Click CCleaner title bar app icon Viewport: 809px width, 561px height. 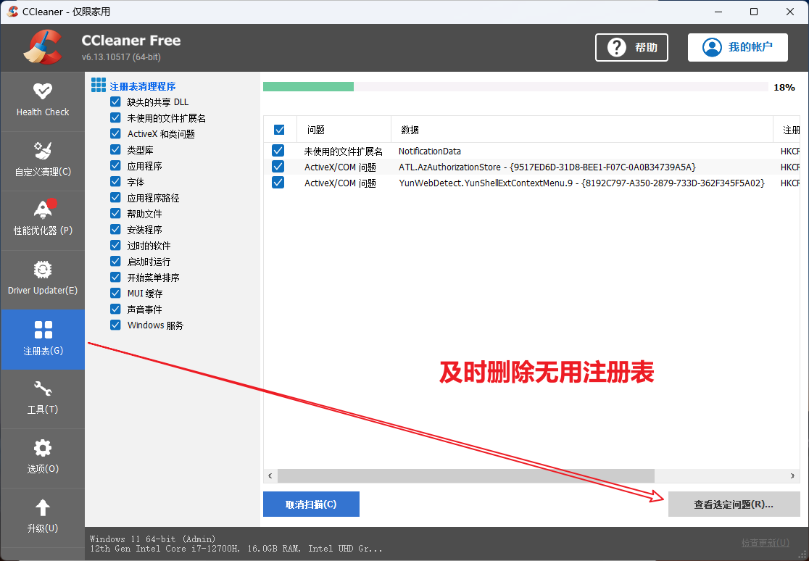click(x=12, y=12)
